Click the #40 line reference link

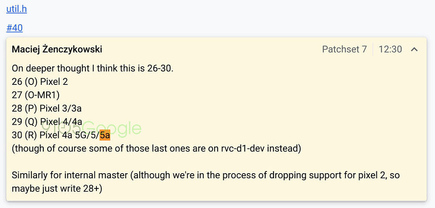pos(14,28)
